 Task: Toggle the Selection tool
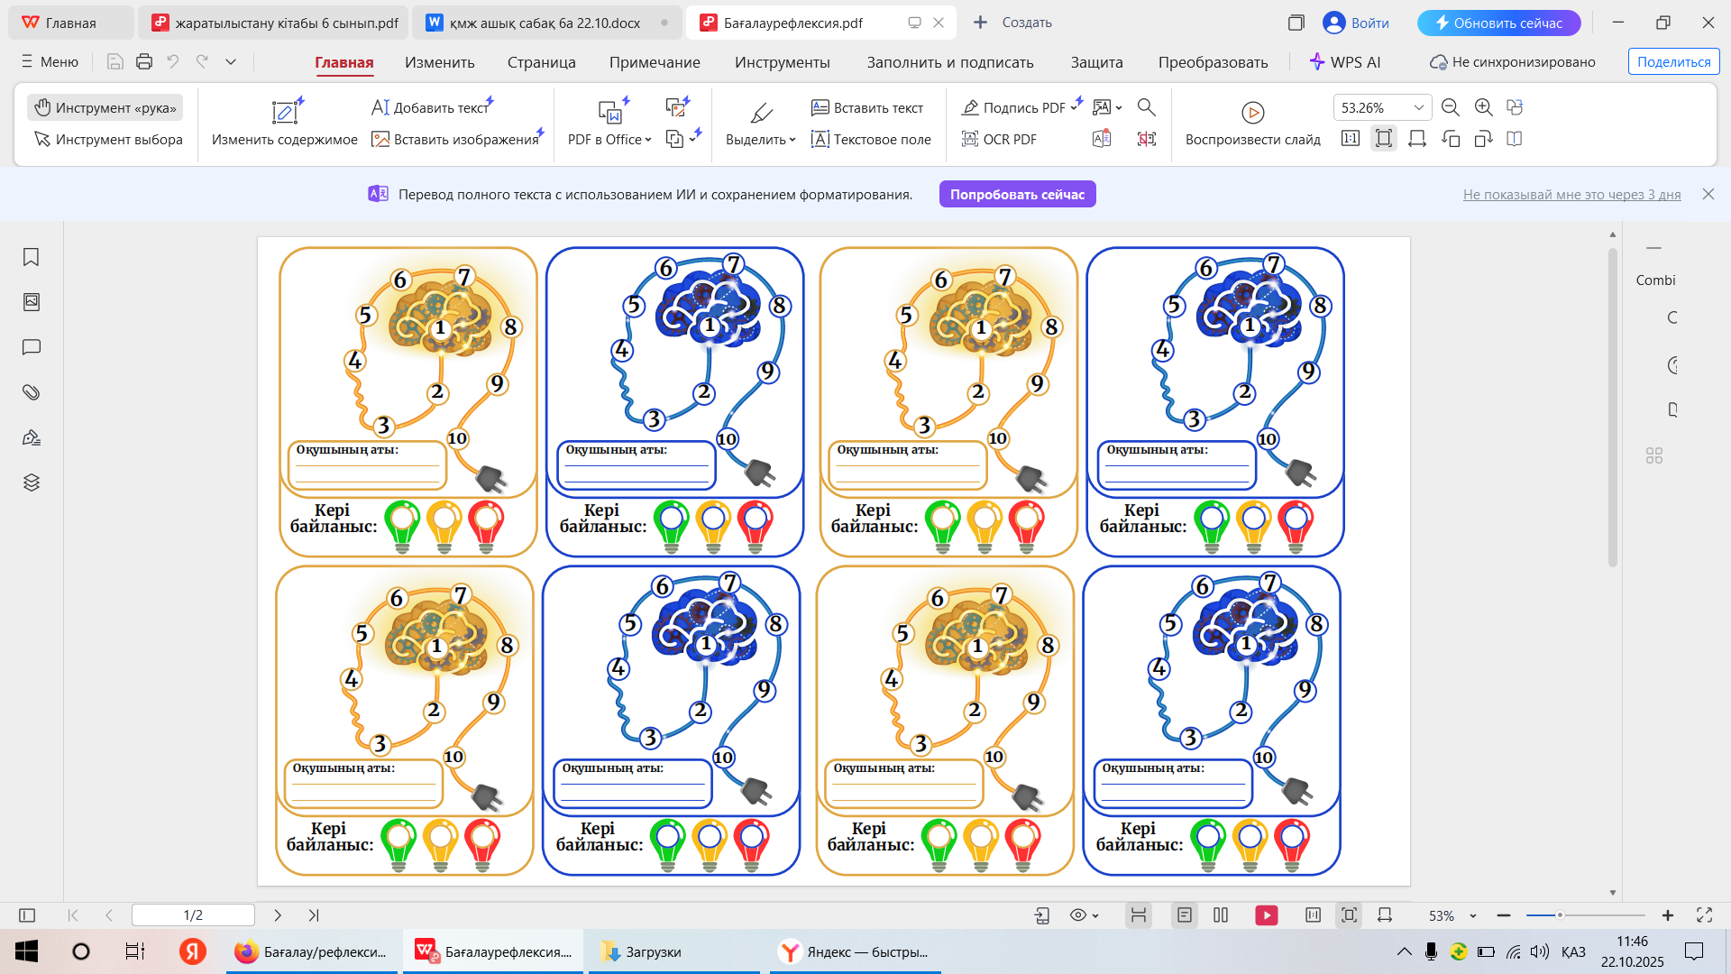click(x=108, y=139)
